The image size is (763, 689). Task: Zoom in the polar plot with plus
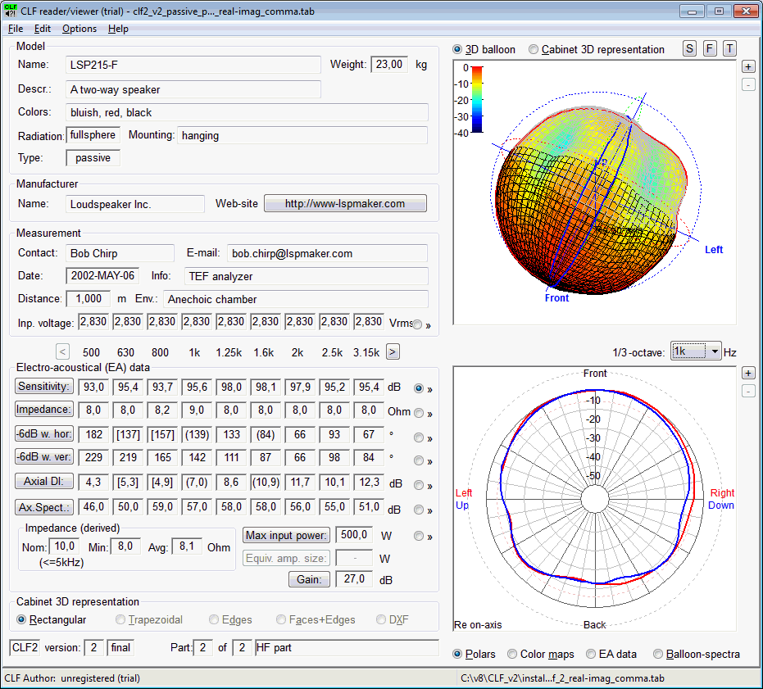748,374
